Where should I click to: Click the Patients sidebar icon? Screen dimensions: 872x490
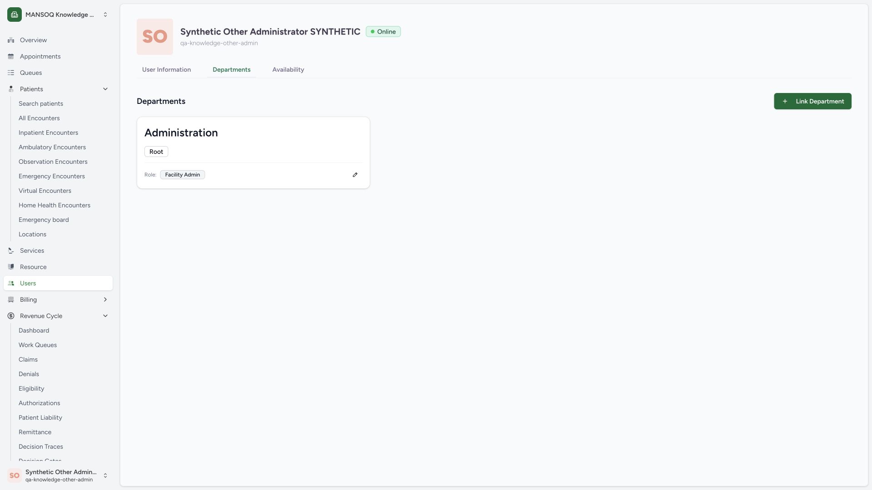click(11, 89)
